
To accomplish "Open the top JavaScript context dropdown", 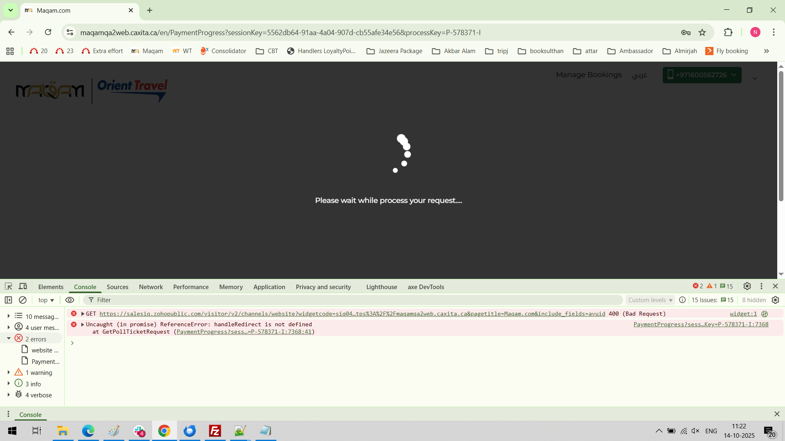I will pos(46,300).
